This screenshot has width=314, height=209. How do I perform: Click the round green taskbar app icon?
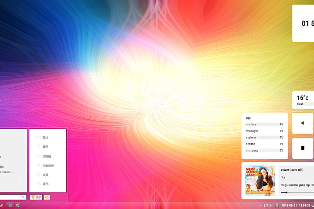10,205
